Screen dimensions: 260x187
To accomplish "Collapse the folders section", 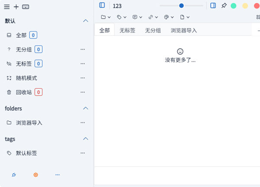I will click(x=85, y=108).
